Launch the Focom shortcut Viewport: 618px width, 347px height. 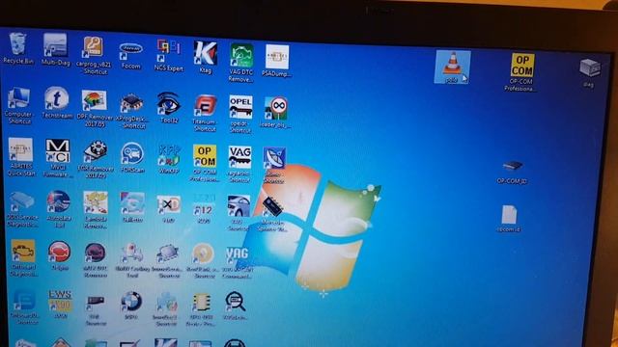click(131, 51)
